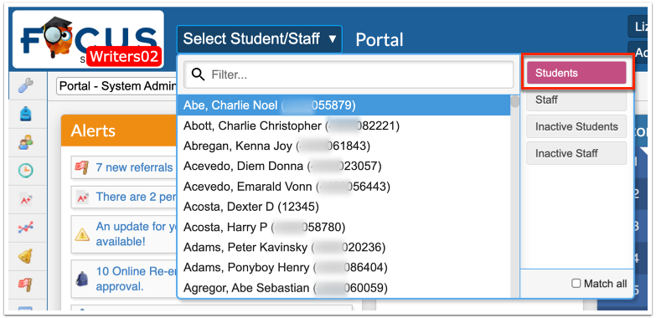Open the clock scheduling icon in sidebar
The width and height of the screenshot is (656, 318).
(x=26, y=171)
